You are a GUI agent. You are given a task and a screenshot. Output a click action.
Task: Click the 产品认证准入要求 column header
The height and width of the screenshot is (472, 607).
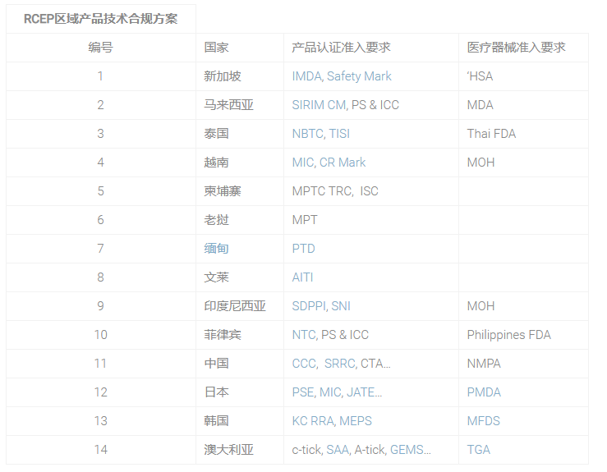tap(341, 48)
